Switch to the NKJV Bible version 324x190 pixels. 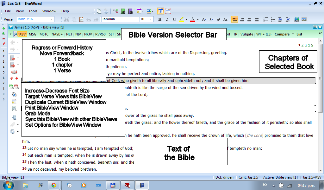click(88, 34)
